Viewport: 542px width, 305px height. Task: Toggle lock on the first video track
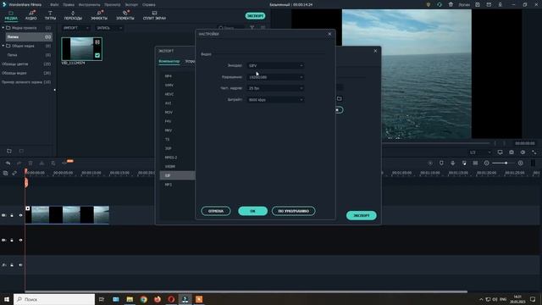point(12,215)
